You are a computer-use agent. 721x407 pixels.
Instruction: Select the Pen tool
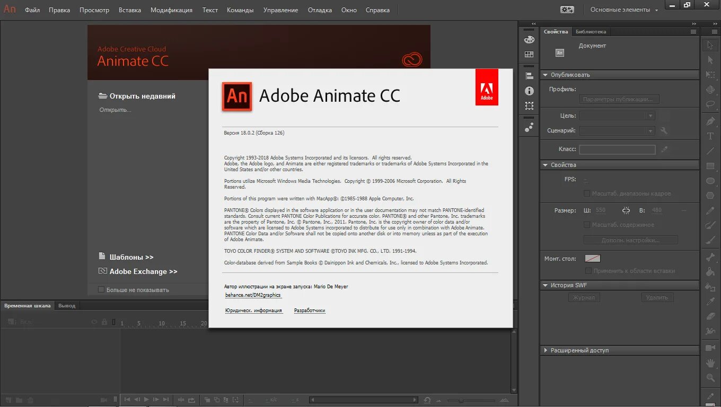(x=710, y=121)
